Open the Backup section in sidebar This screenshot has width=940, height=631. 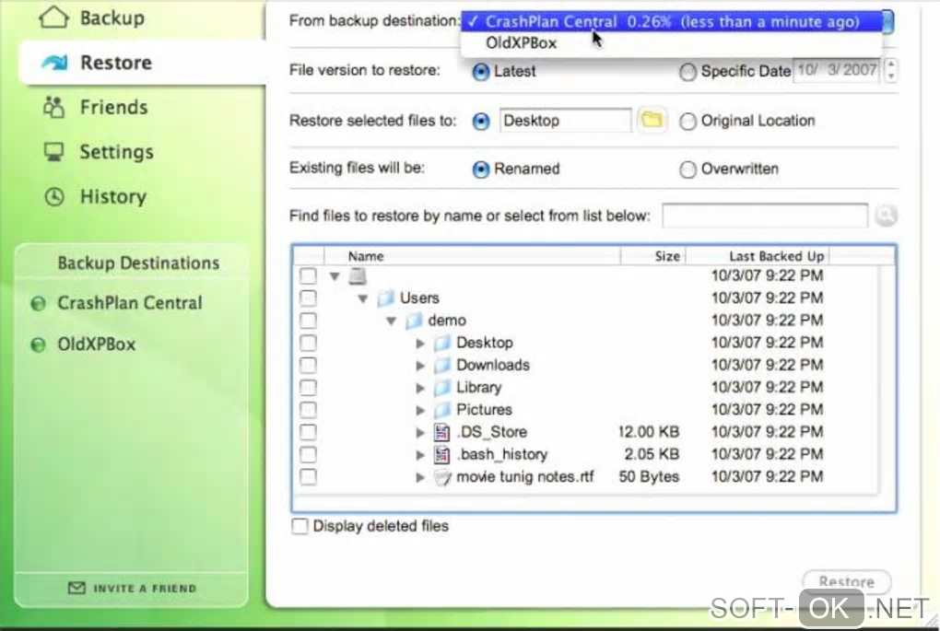click(x=93, y=18)
